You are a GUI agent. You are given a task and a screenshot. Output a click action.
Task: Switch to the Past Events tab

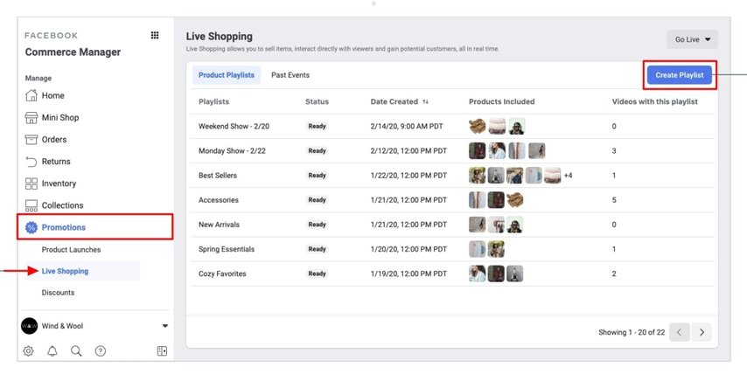point(290,75)
